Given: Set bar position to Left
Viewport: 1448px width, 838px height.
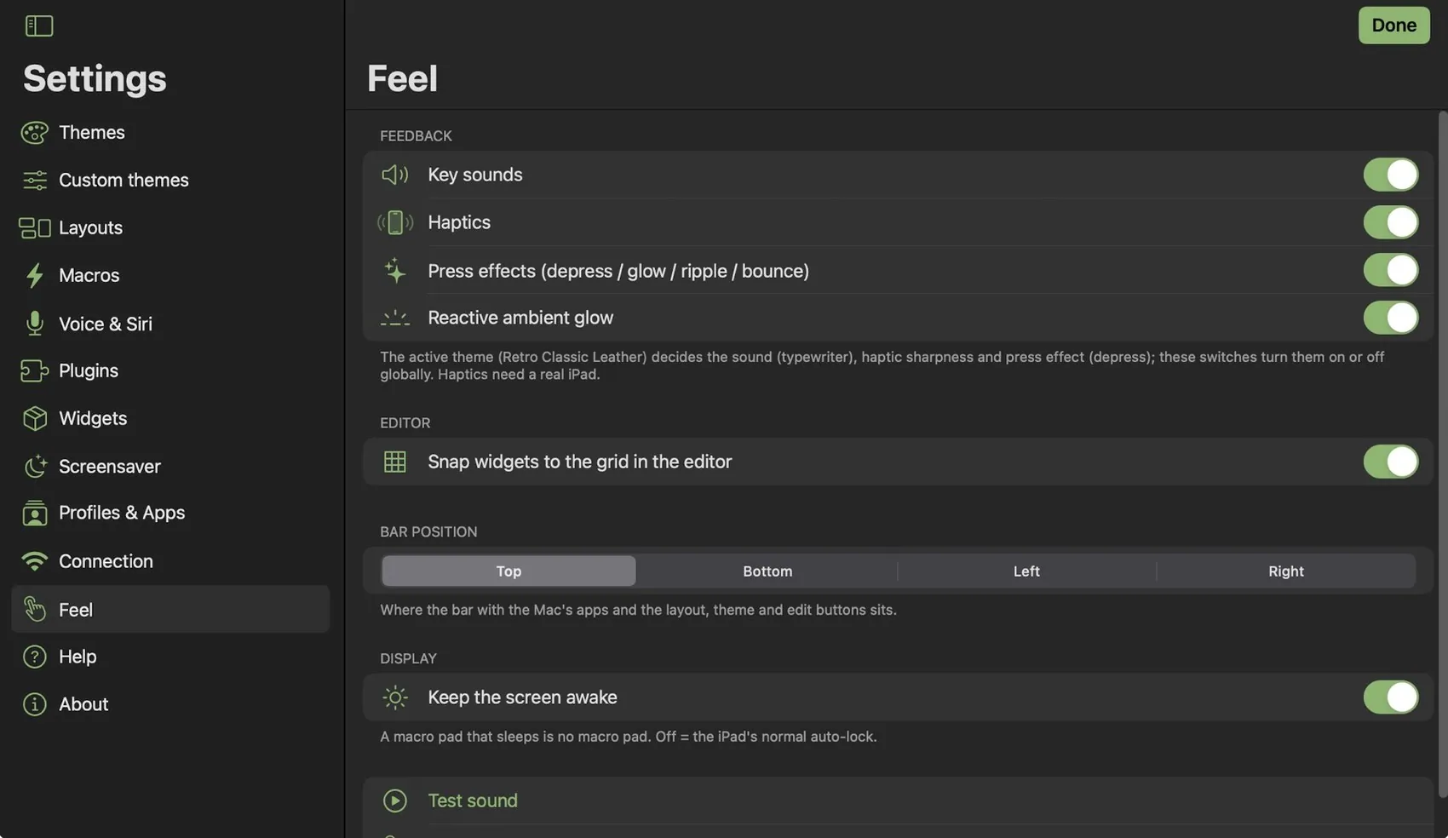Looking at the screenshot, I should (1026, 571).
